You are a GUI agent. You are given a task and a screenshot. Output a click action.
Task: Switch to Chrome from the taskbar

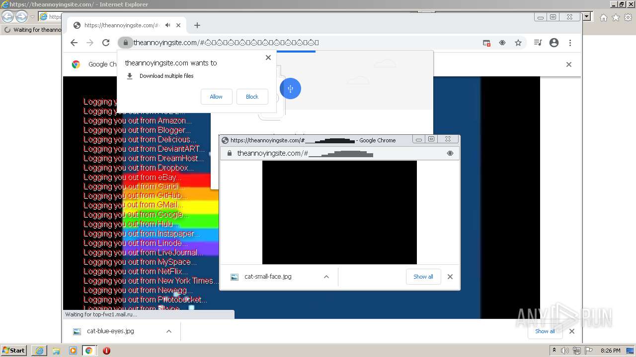click(89, 351)
